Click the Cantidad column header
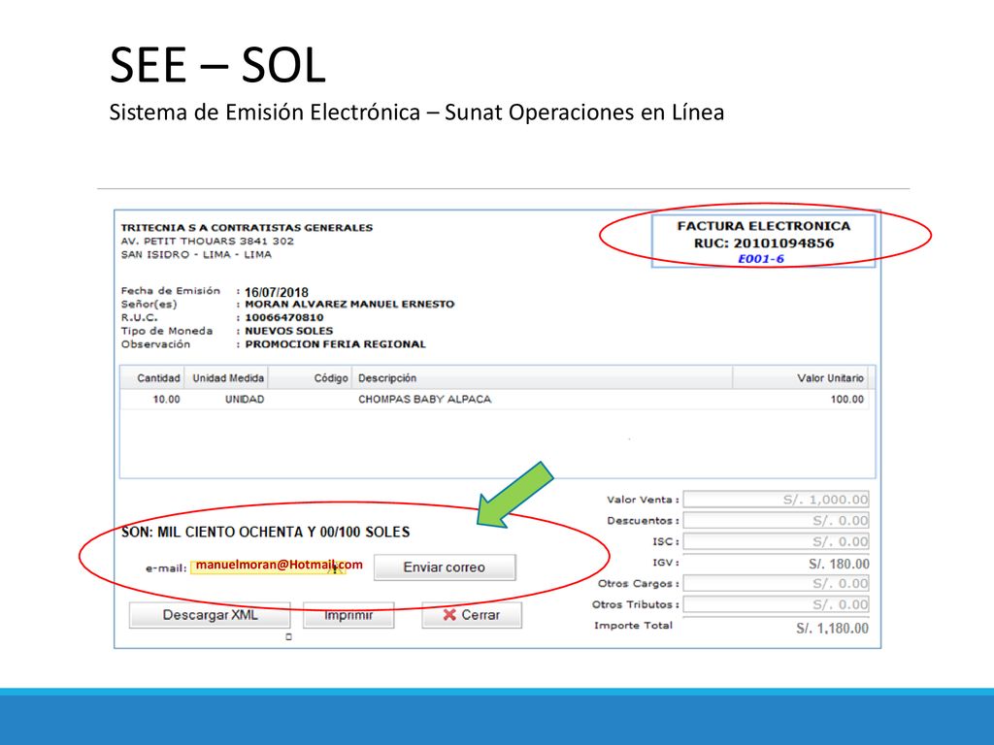 152,377
